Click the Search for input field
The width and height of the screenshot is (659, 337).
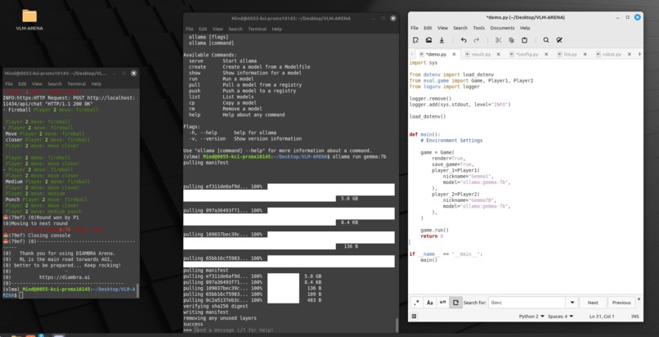coord(527,303)
